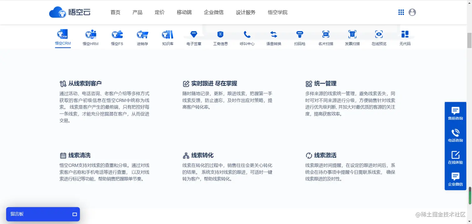This screenshot has height=224, width=472.
Task: Click the 从线索到客户 heading icon
Action: tap(63, 84)
